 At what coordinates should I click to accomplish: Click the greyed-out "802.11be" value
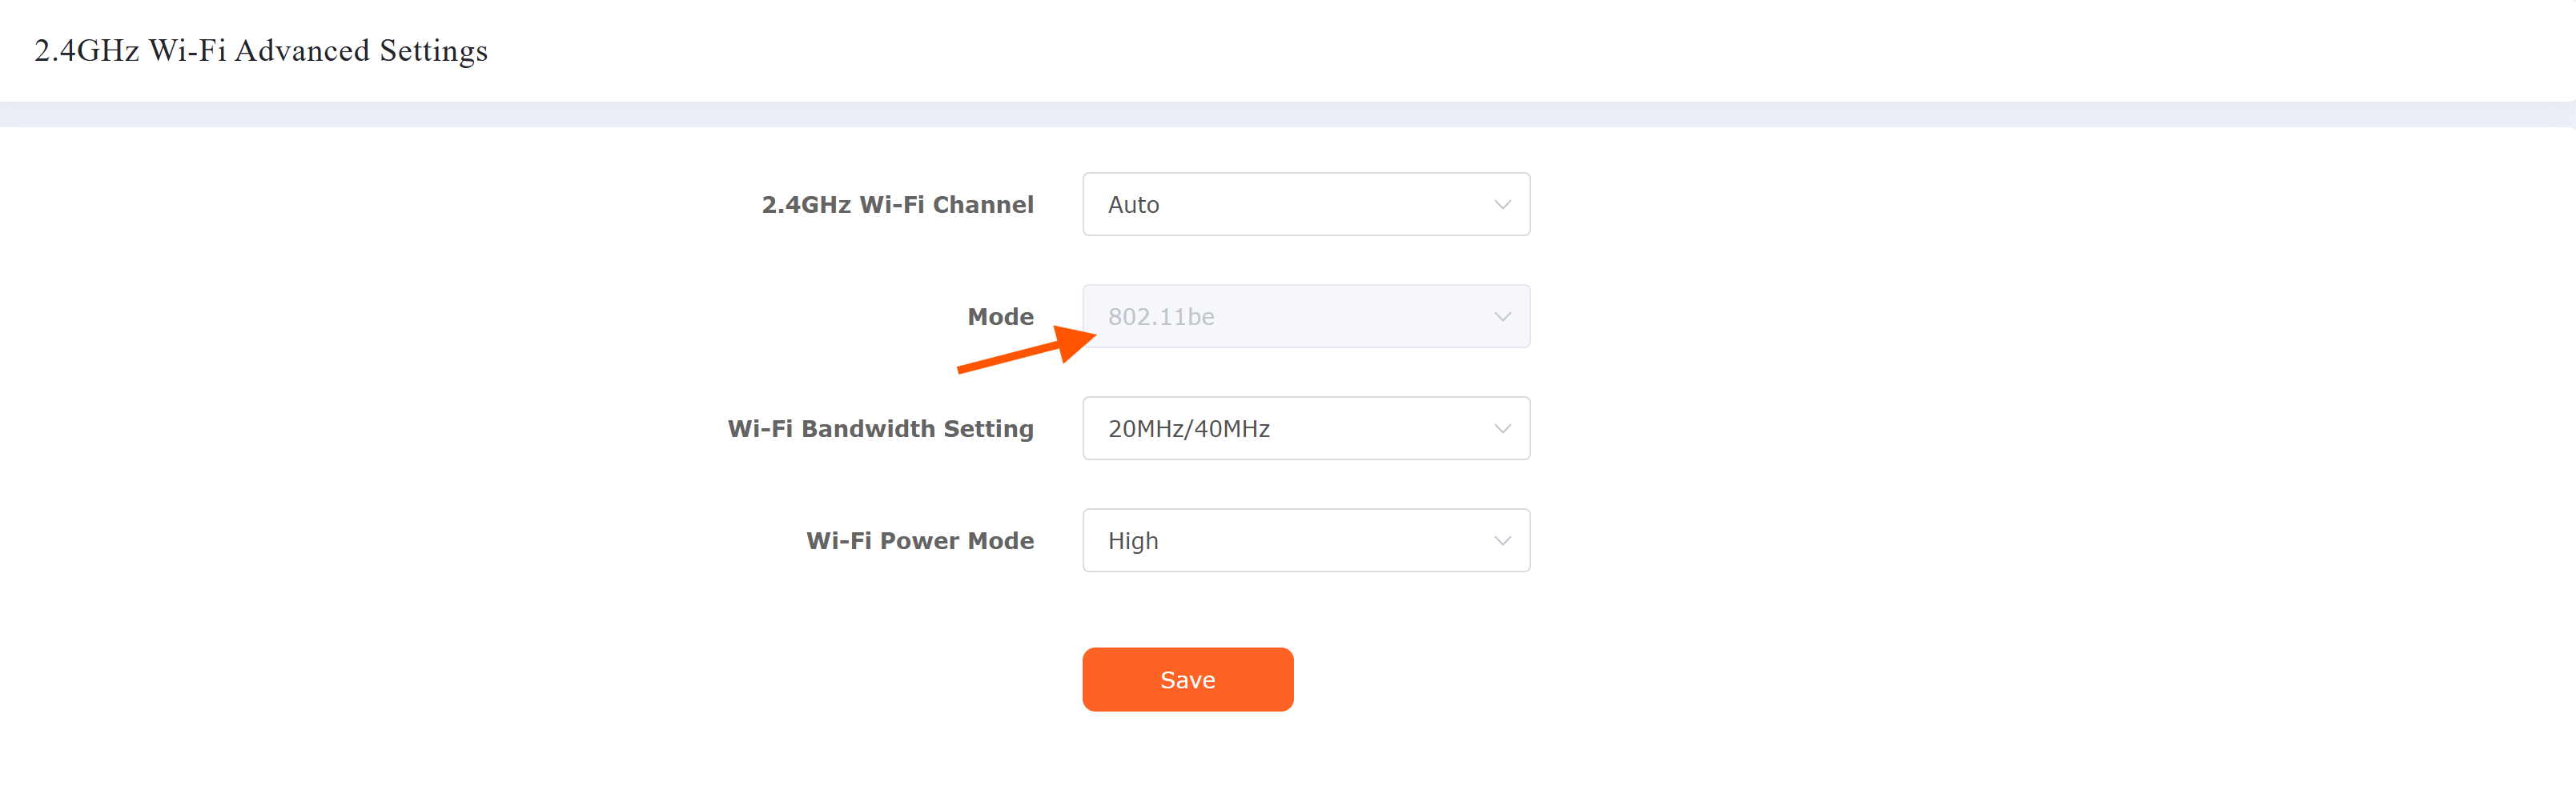pos(1161,317)
